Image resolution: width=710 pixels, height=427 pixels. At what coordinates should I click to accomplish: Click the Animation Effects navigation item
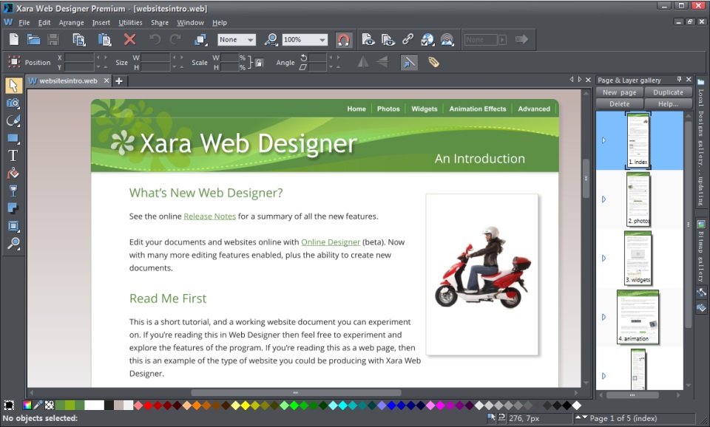click(x=478, y=109)
